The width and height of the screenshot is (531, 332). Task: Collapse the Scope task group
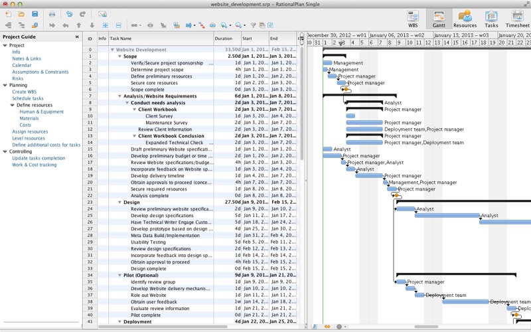tap(119, 56)
